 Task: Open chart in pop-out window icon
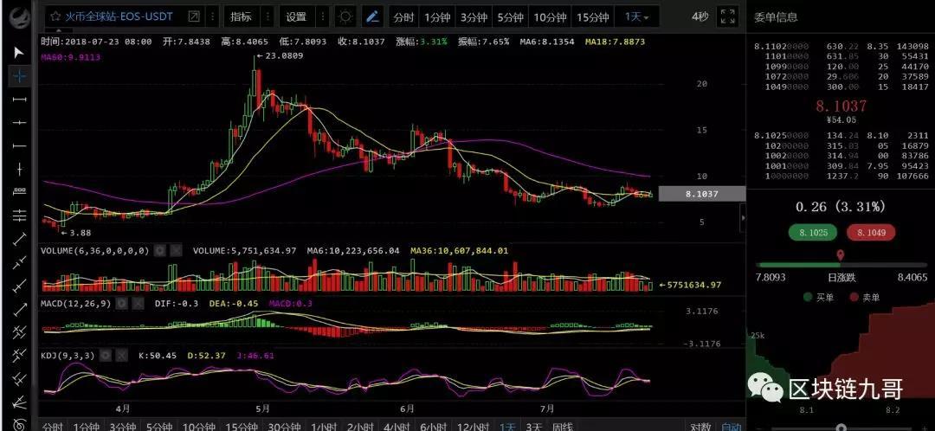194,16
